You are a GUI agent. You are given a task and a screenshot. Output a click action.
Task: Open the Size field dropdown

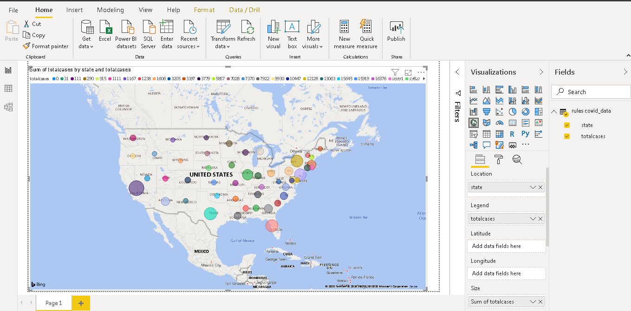[532, 301]
